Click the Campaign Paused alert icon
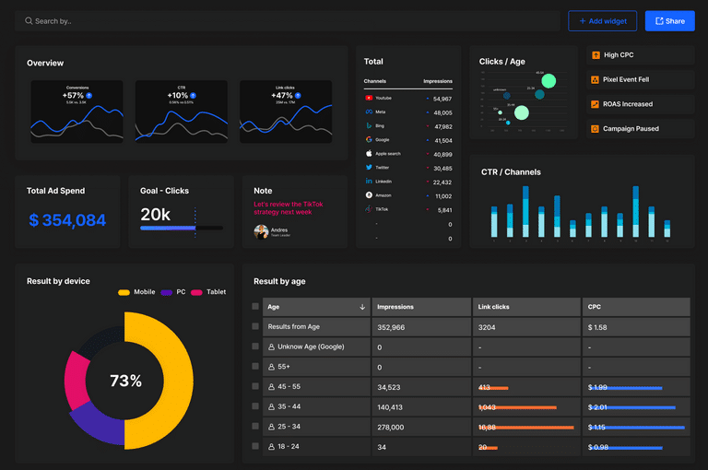Image resolution: width=708 pixels, height=470 pixels. pos(596,129)
